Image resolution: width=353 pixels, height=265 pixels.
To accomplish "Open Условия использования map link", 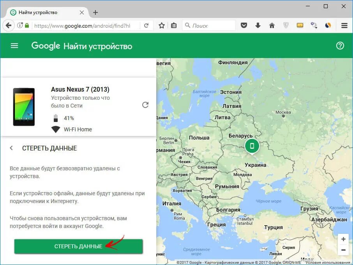I will [328, 263].
